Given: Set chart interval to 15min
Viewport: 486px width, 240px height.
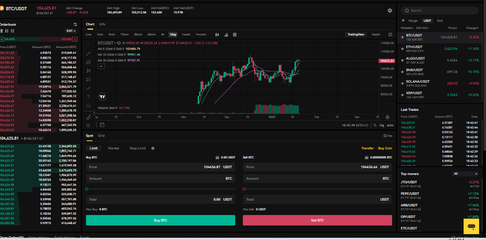Looking at the screenshot, I should (124, 34).
